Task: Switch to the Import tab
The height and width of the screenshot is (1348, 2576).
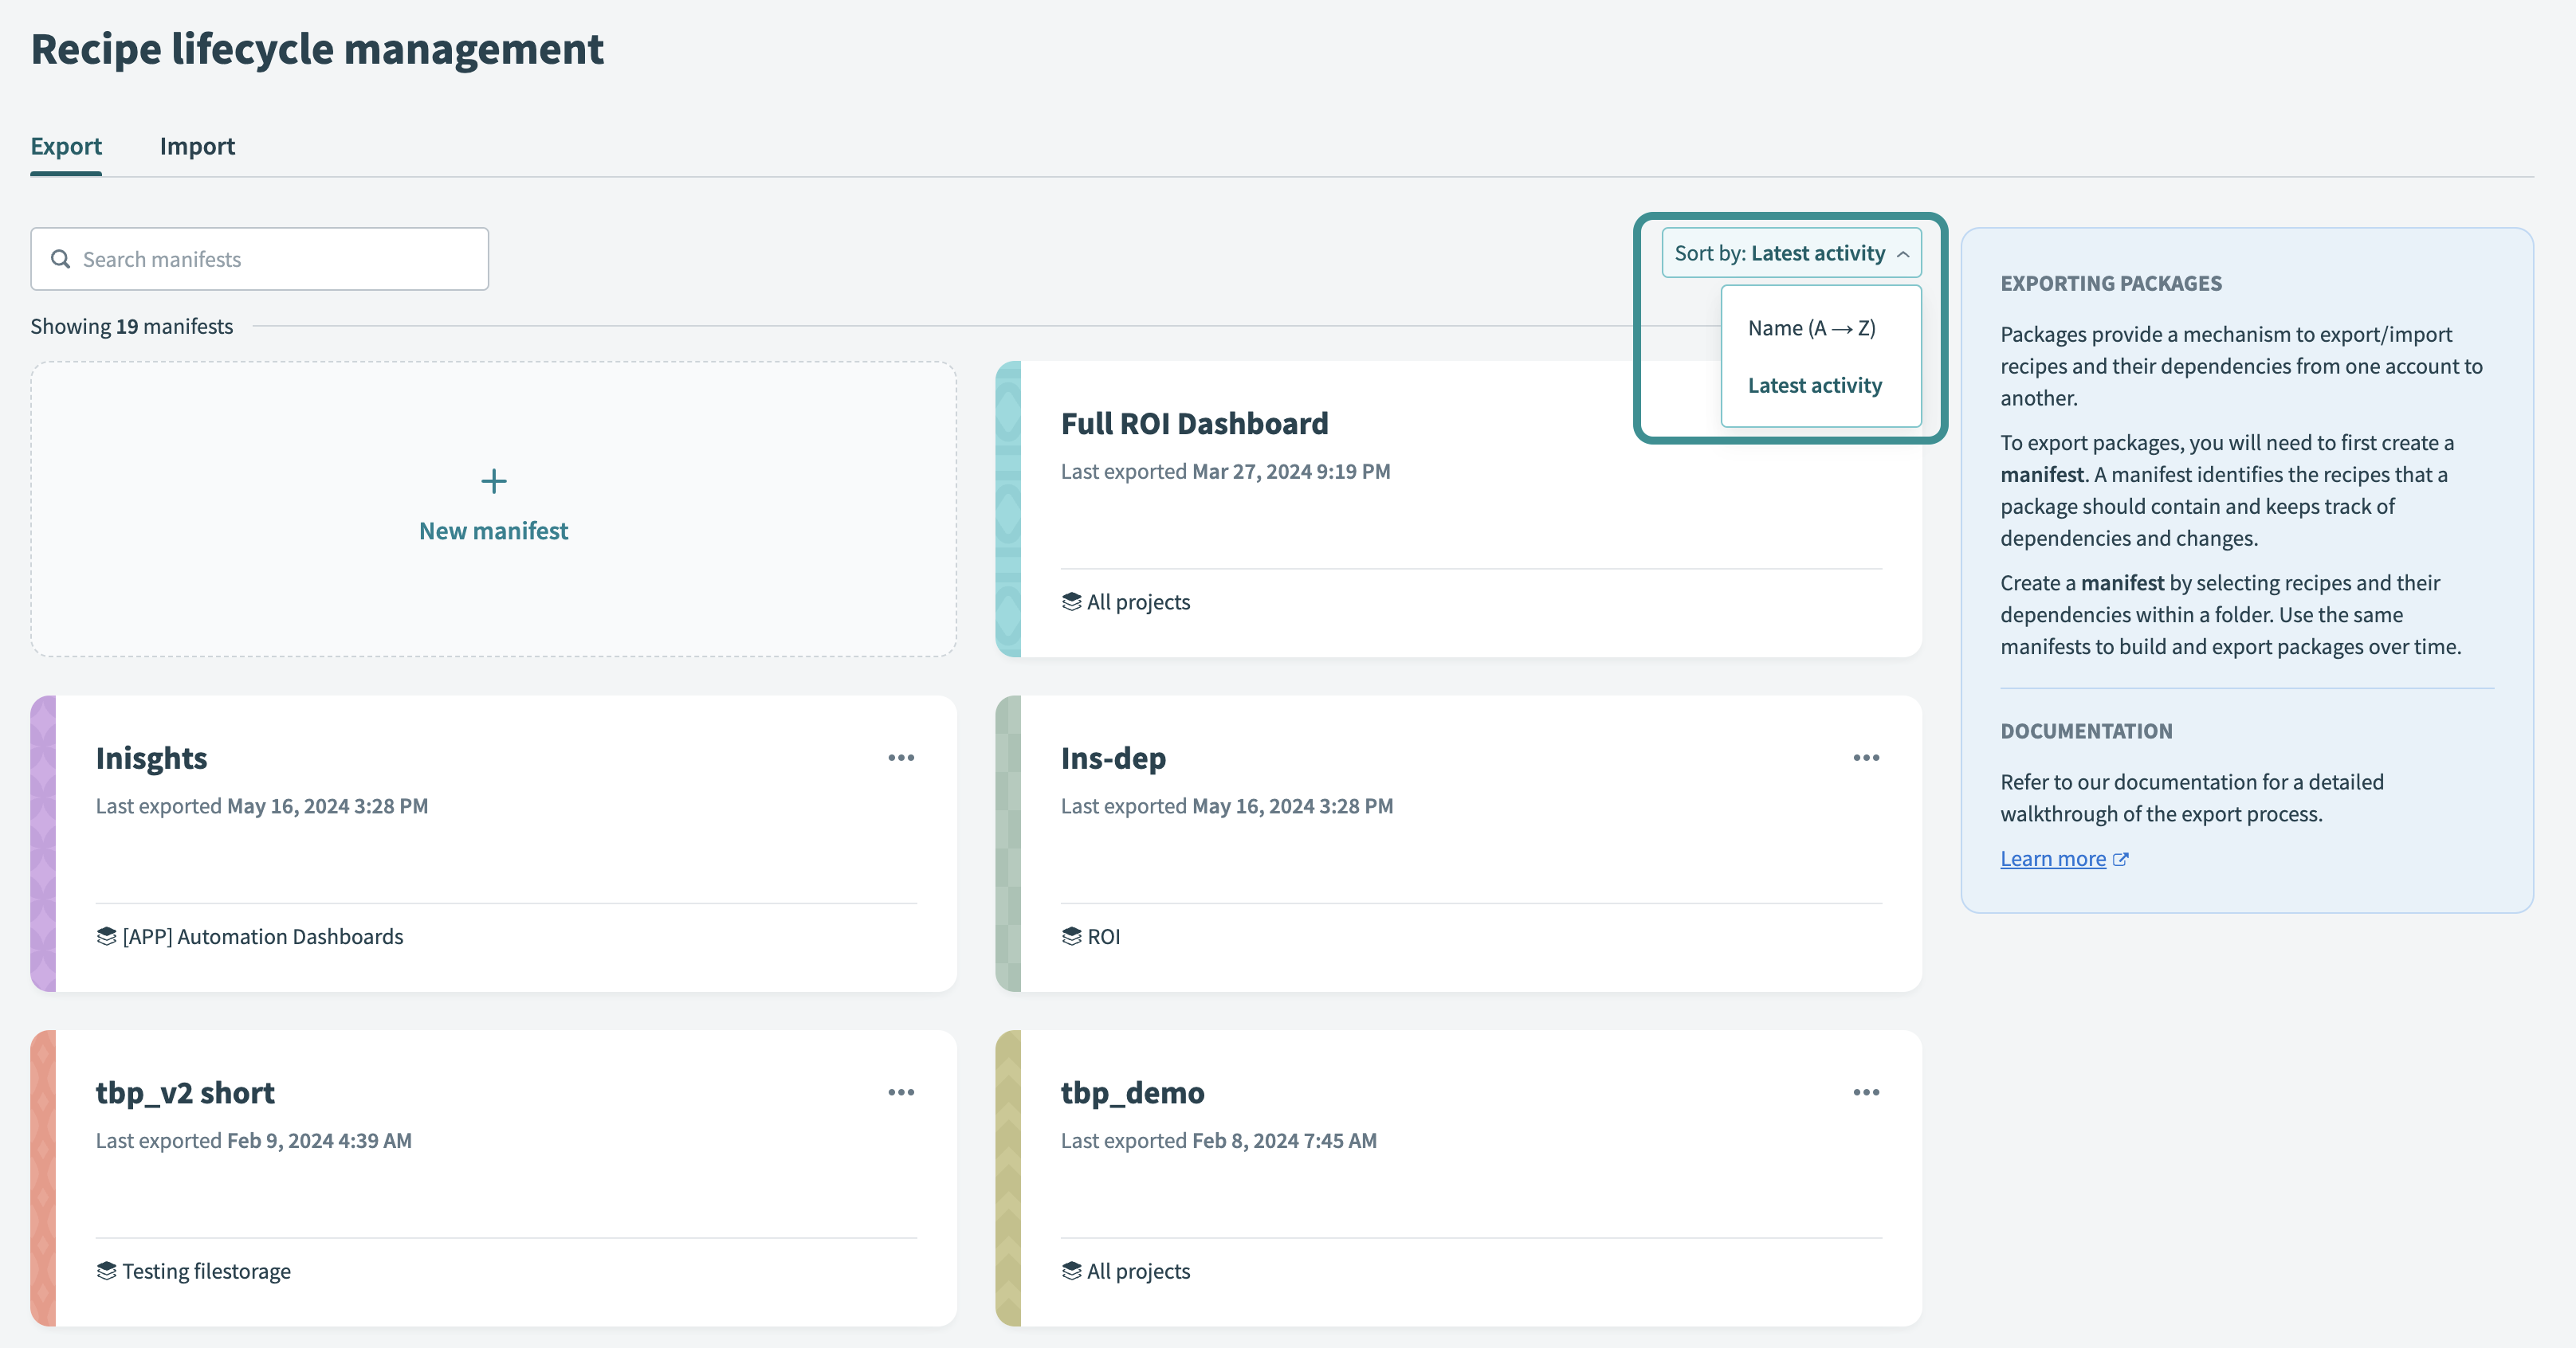Action: point(197,146)
